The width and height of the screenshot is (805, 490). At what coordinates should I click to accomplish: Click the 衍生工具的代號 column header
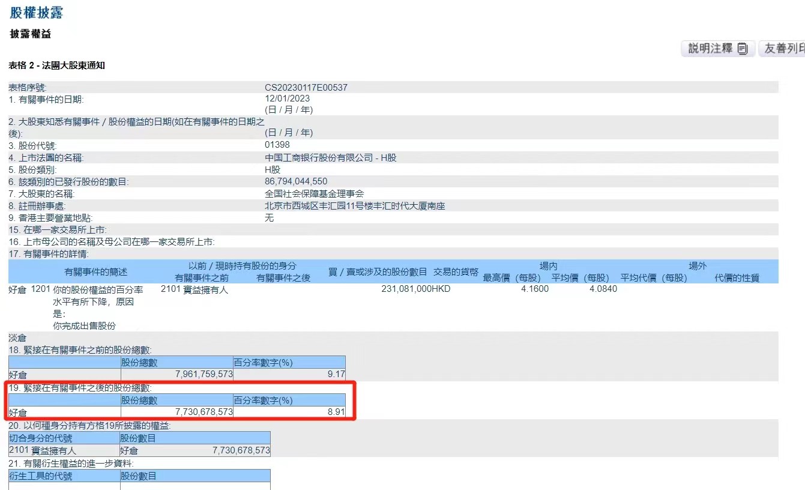(64, 476)
